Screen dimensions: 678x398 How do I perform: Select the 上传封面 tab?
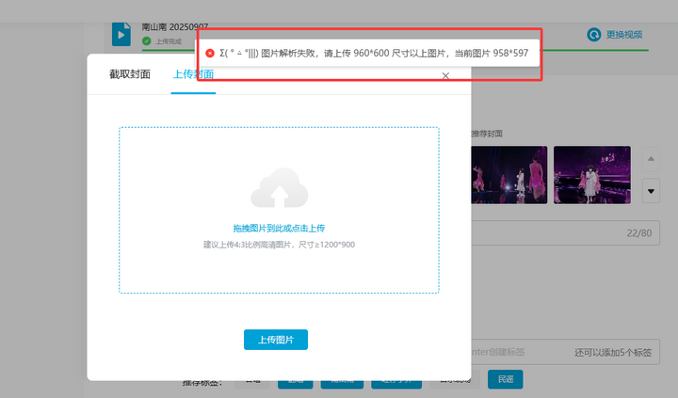tap(193, 74)
